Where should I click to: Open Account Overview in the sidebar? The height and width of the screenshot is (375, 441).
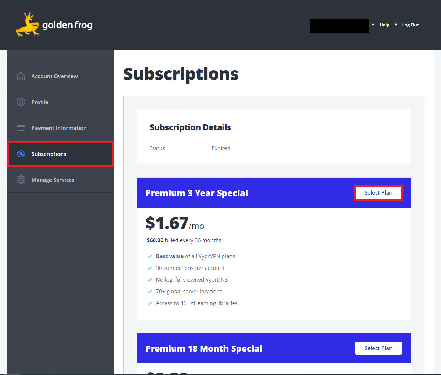click(55, 76)
